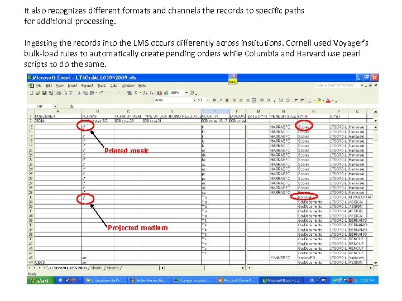The width and height of the screenshot is (402, 301).
Task: Toggle Align Left
Action: [x=234, y=100]
